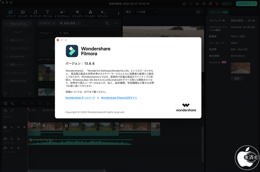Click the project thumbnail in the project info panel
The width and height of the screenshot is (260, 172).
click(x=240, y=68)
